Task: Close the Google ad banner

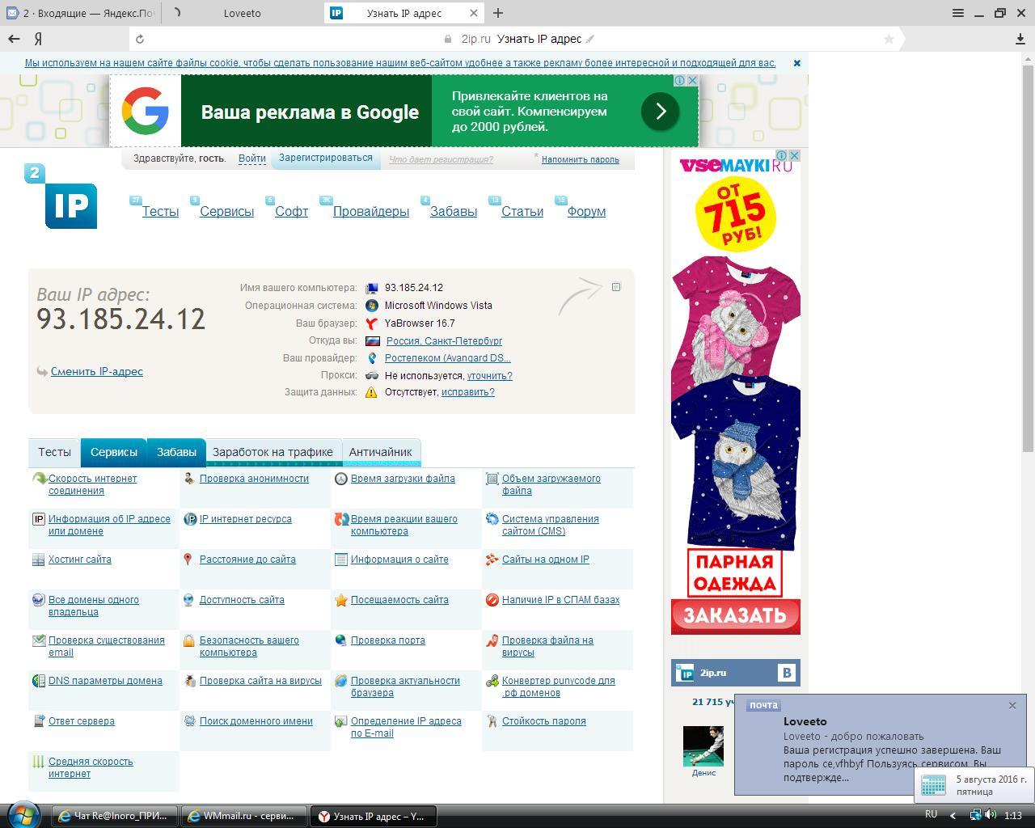Action: point(692,80)
